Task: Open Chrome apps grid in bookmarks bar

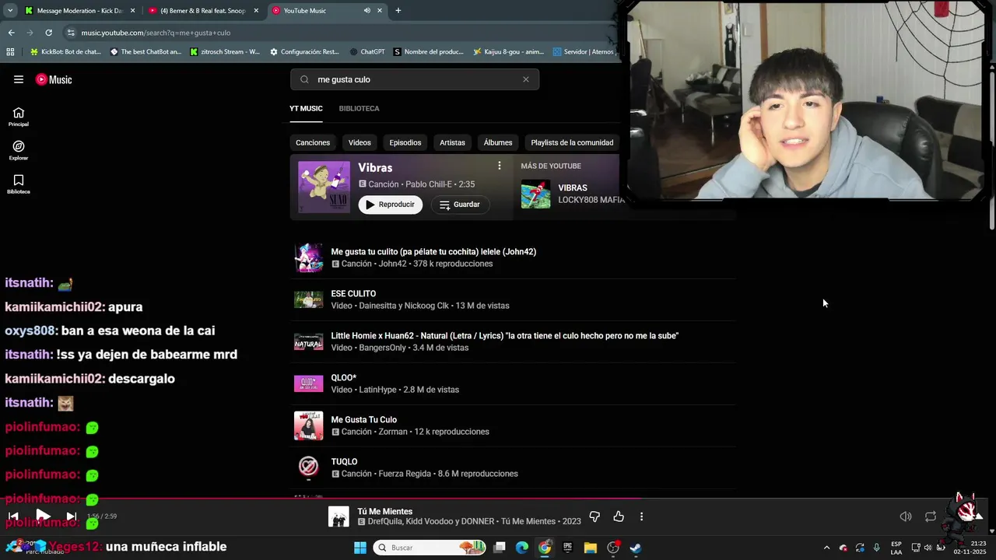Action: pos(10,52)
